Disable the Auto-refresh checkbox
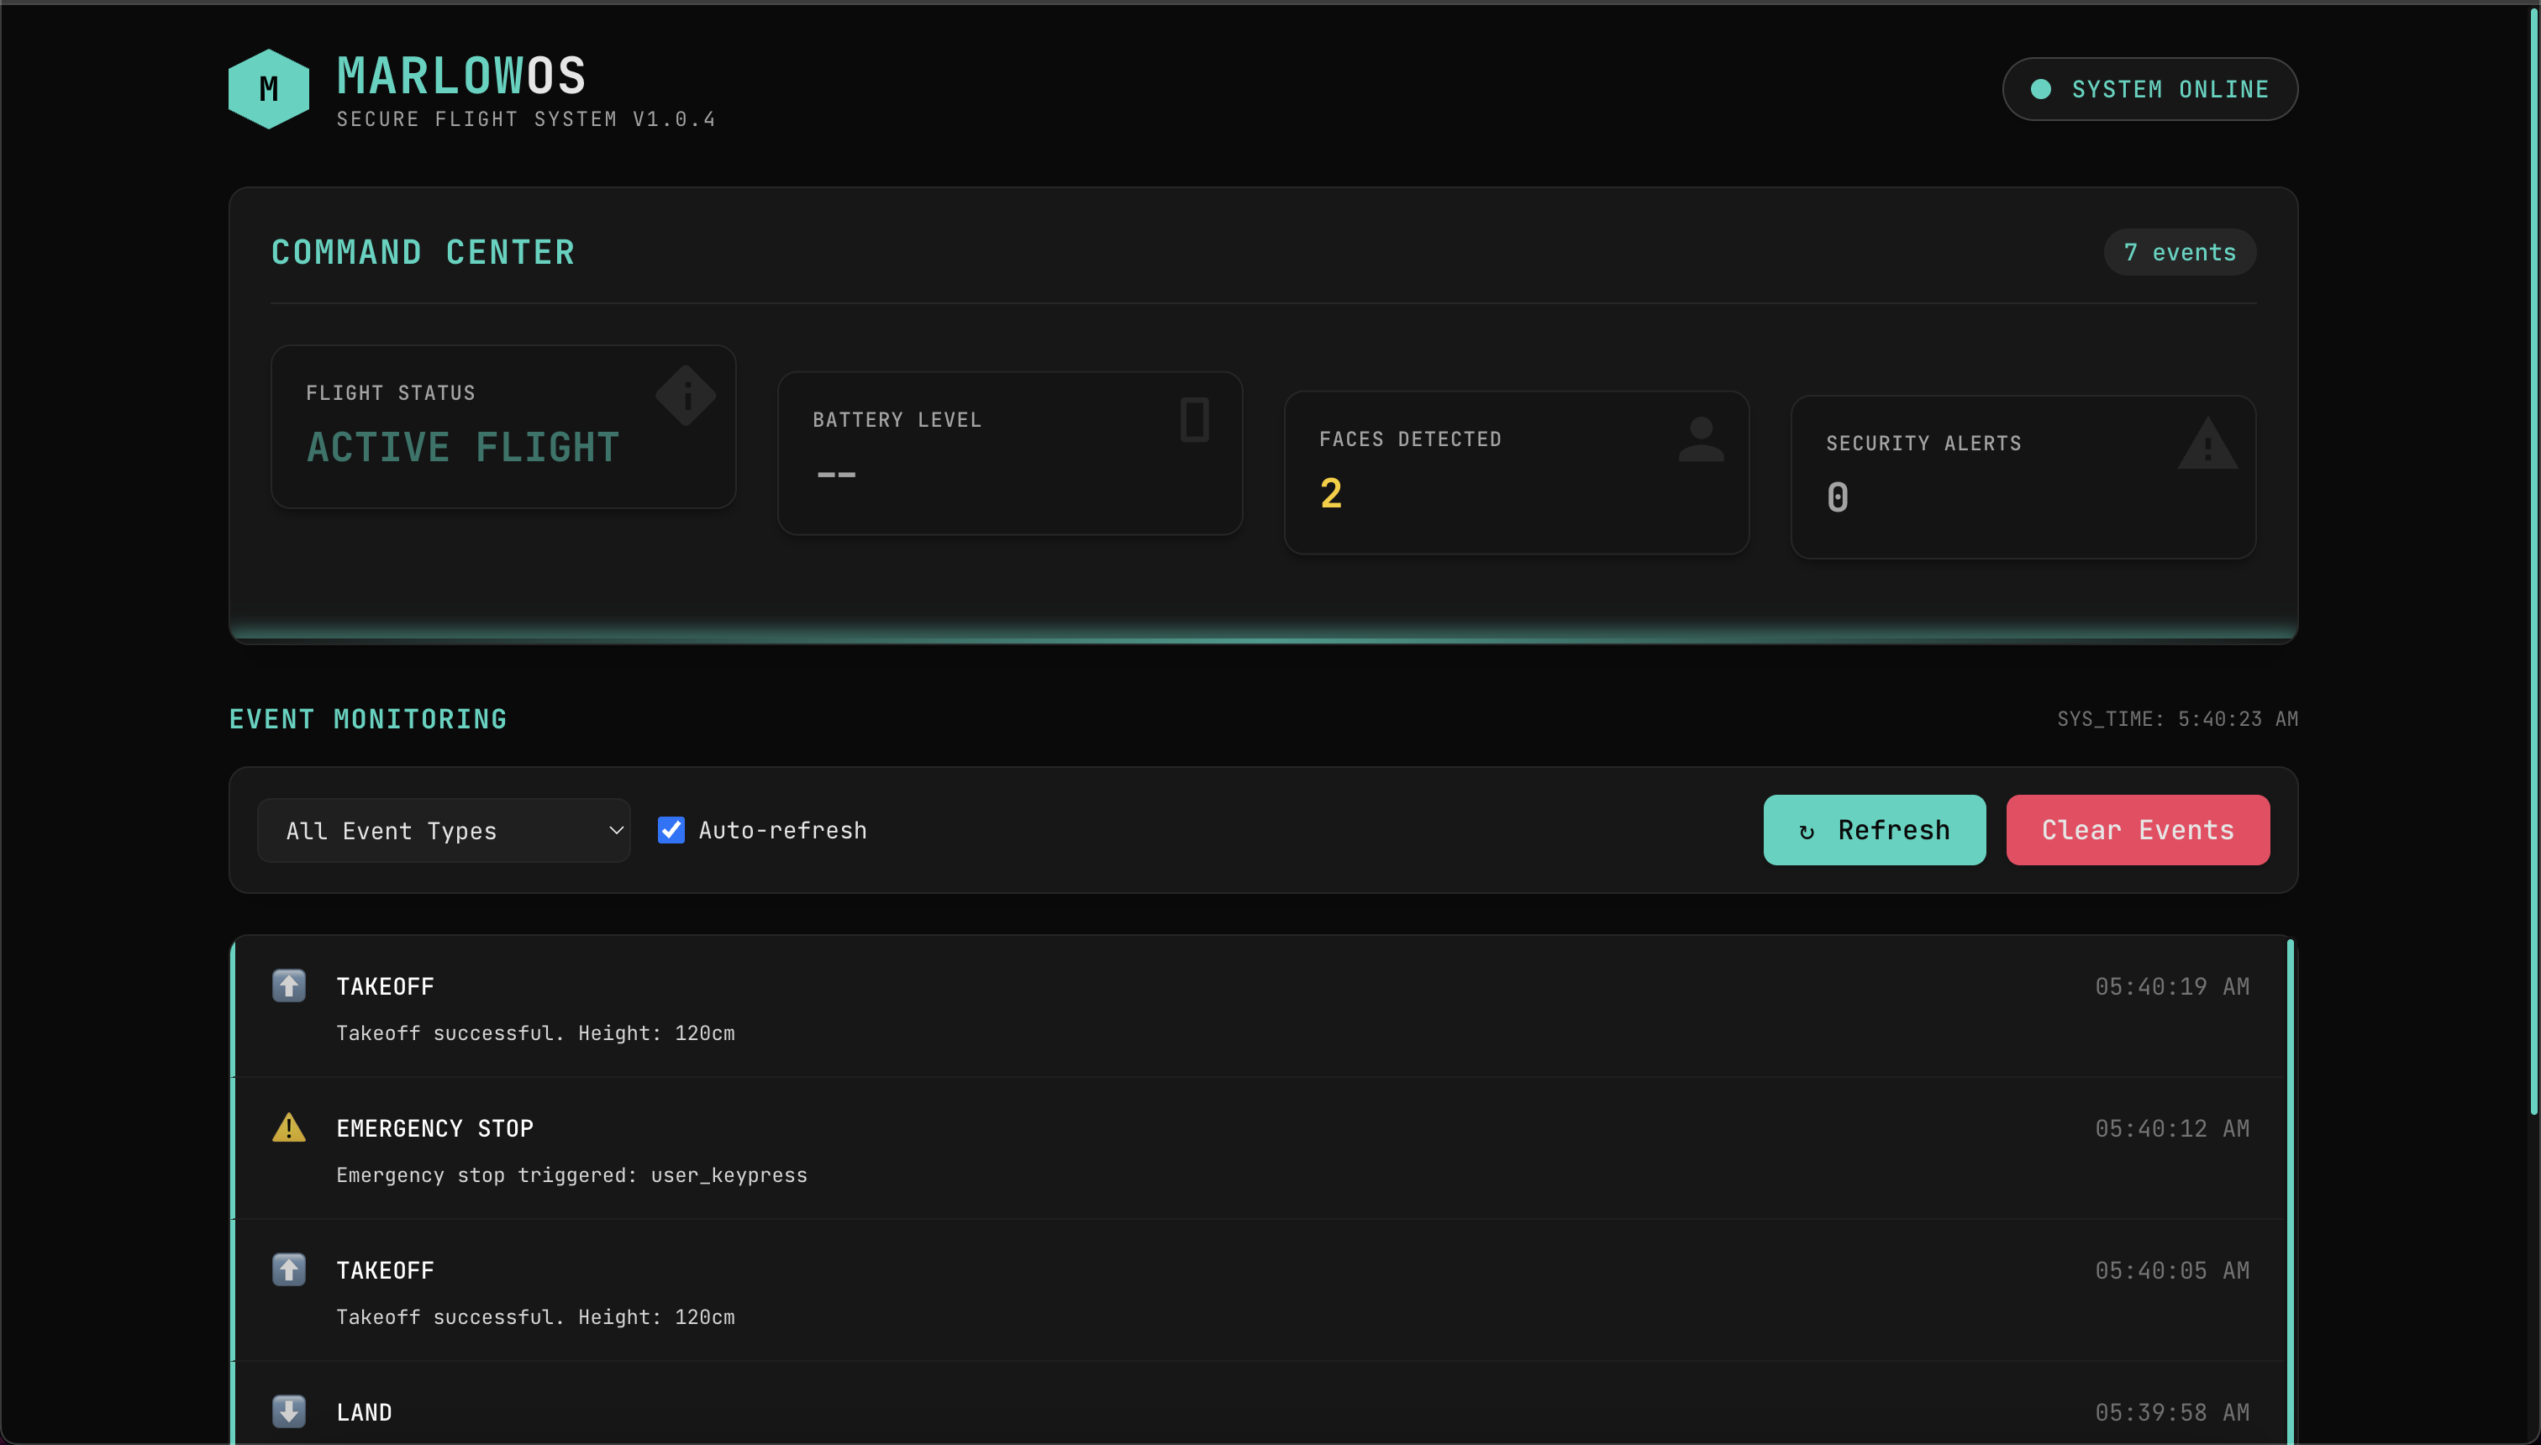The image size is (2541, 1445). (x=671, y=830)
